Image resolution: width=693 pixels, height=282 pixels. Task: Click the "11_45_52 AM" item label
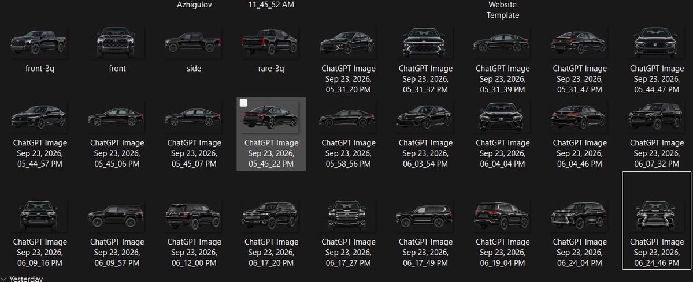[271, 5]
